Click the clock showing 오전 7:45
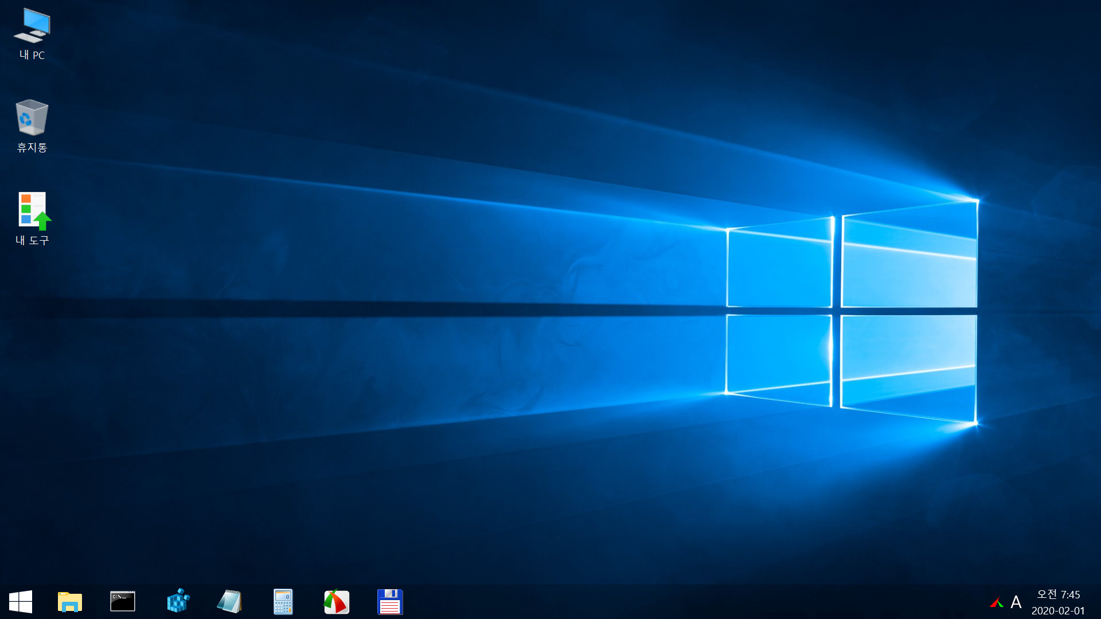Screen dimensions: 1101x619 1058,594
